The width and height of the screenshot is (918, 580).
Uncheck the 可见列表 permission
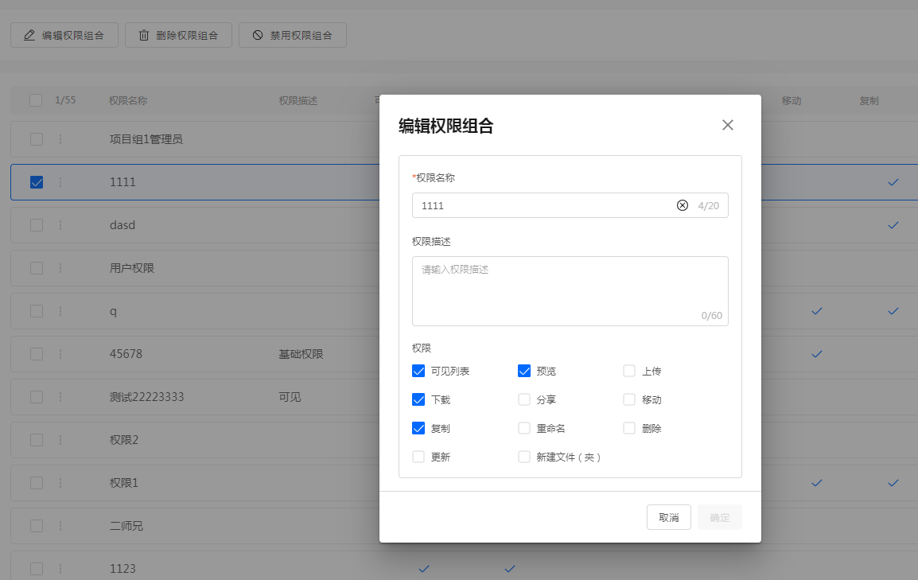(x=418, y=371)
